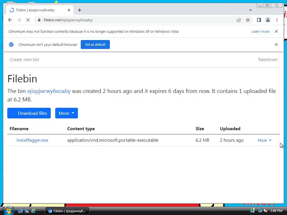
Task: Click the muted volume tray icon
Action: [x=265, y=211]
